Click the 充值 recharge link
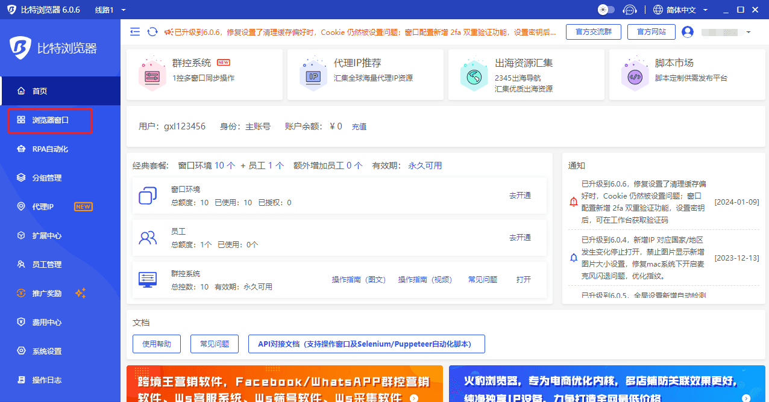 coord(359,126)
